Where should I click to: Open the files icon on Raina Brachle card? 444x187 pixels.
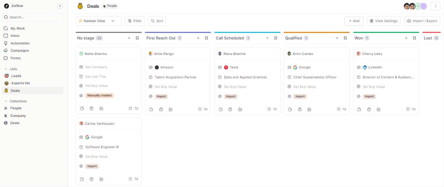tap(240, 109)
